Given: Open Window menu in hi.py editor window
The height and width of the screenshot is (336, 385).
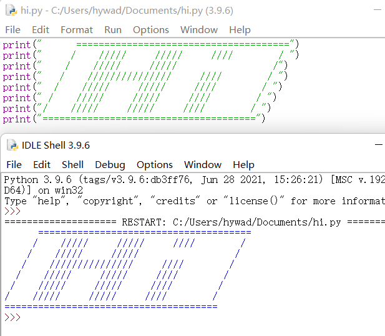Looking at the screenshot, I should pyautogui.click(x=199, y=30).
